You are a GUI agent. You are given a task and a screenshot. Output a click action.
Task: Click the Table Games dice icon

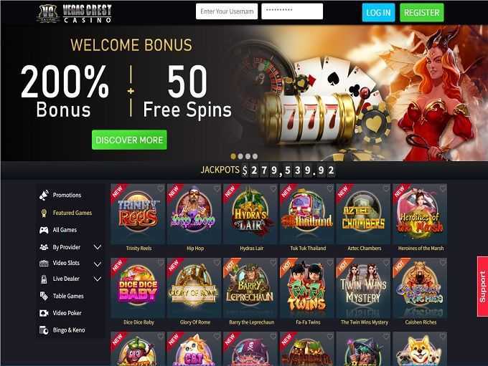44,296
